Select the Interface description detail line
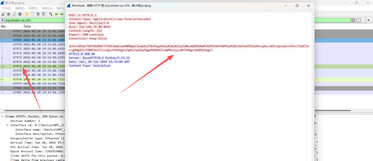 (x=40, y=134)
